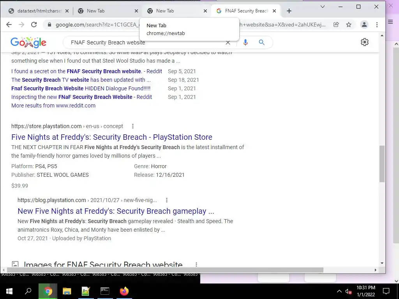Click the scroll up arrow
Screen dimensions: 399x299
(382, 35)
